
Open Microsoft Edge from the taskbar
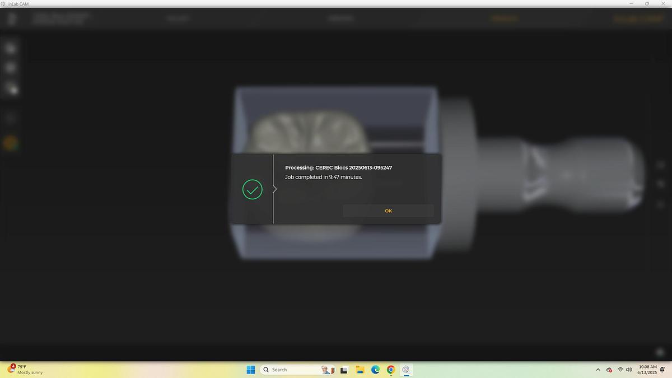[375, 370]
